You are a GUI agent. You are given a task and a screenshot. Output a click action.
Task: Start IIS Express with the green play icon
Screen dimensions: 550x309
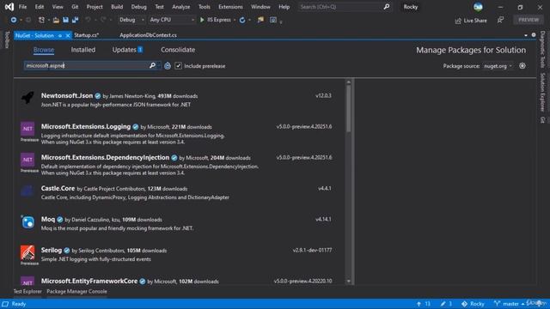click(x=202, y=20)
